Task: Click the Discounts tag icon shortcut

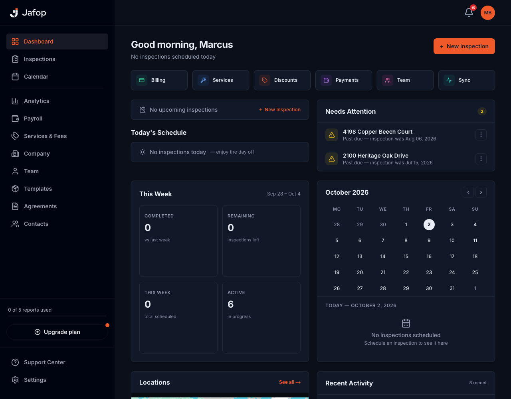Action: pyautogui.click(x=265, y=80)
